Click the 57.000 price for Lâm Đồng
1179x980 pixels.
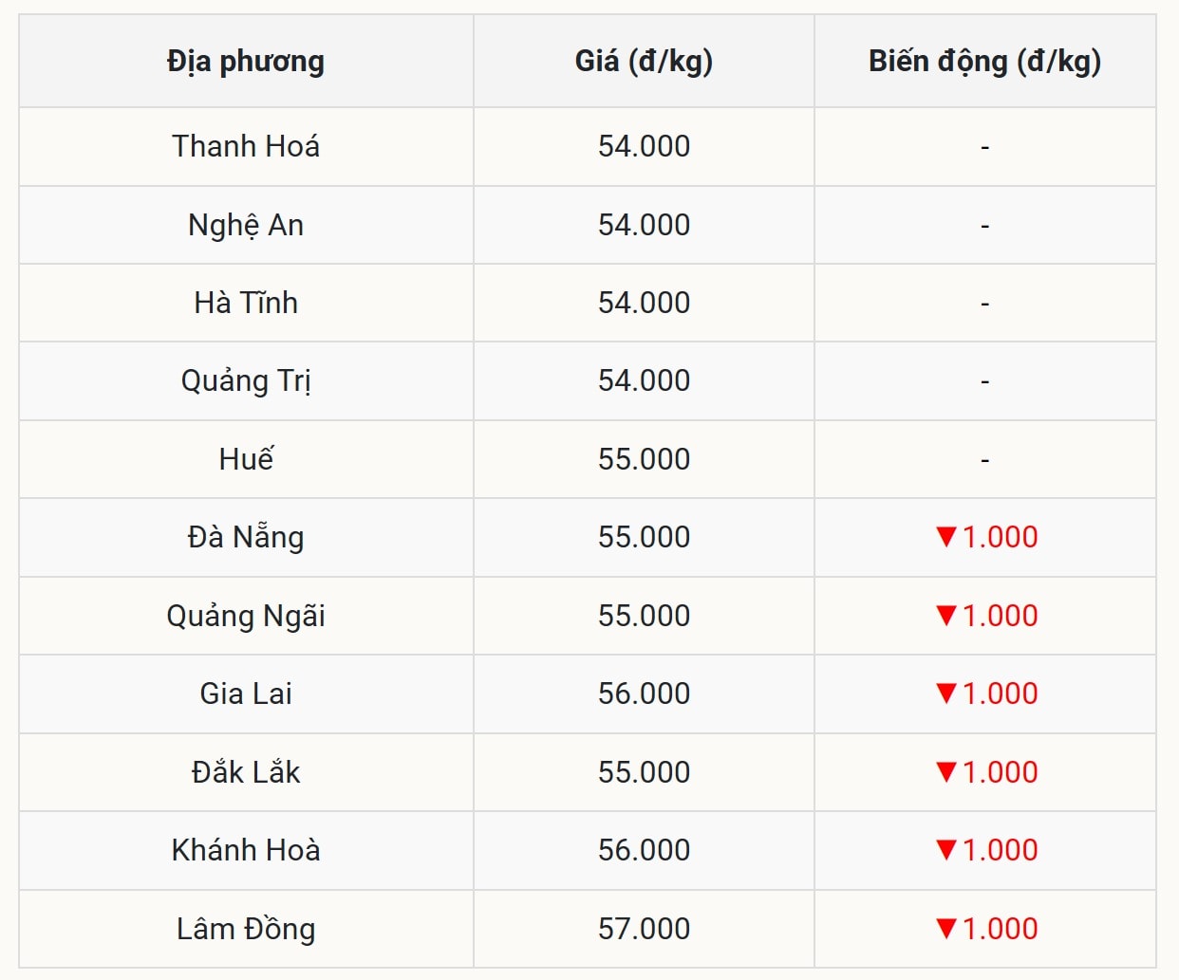point(644,929)
